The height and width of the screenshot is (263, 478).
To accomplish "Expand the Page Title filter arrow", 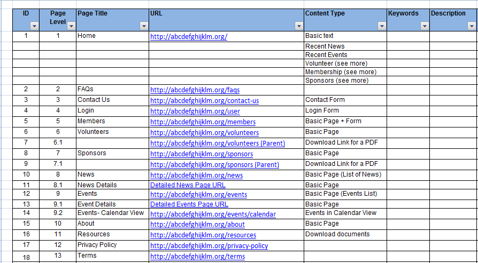I will [144, 27].
